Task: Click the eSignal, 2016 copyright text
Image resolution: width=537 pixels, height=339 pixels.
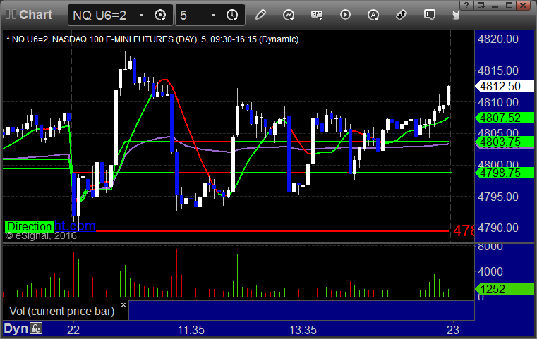Action: coord(41,235)
